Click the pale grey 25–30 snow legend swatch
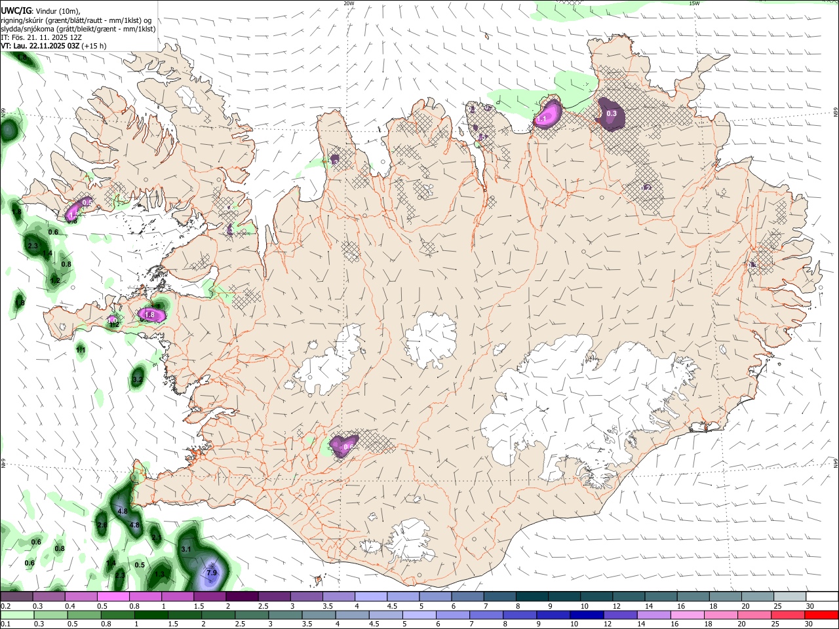 (x=790, y=596)
